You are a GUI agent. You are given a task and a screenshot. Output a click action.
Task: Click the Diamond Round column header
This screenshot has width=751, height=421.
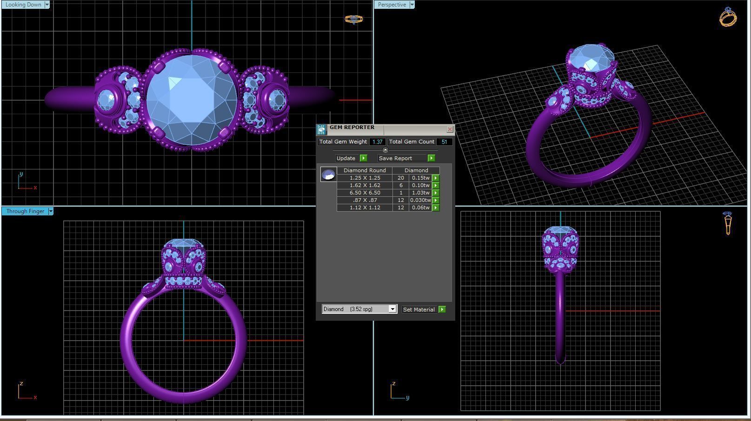click(x=365, y=170)
